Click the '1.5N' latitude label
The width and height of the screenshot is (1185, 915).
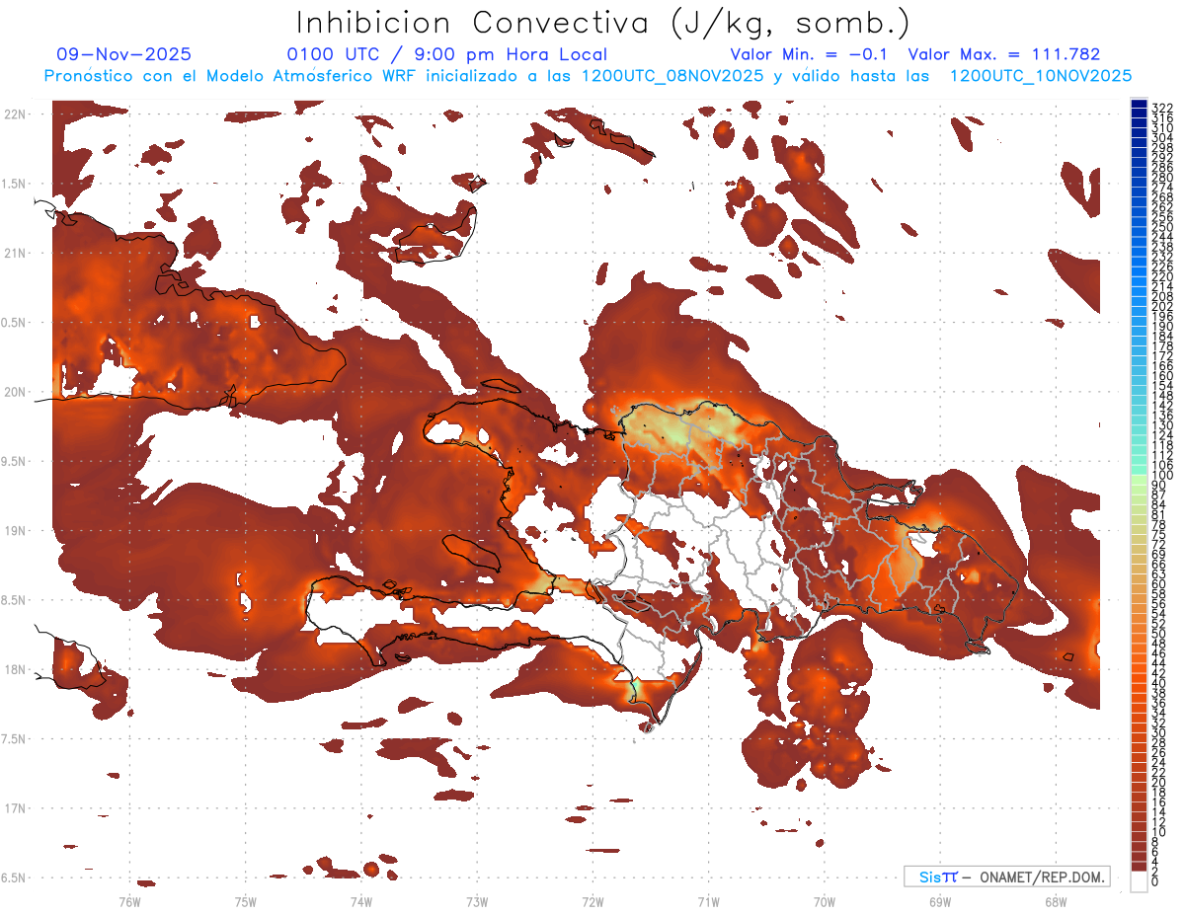[x=15, y=184]
